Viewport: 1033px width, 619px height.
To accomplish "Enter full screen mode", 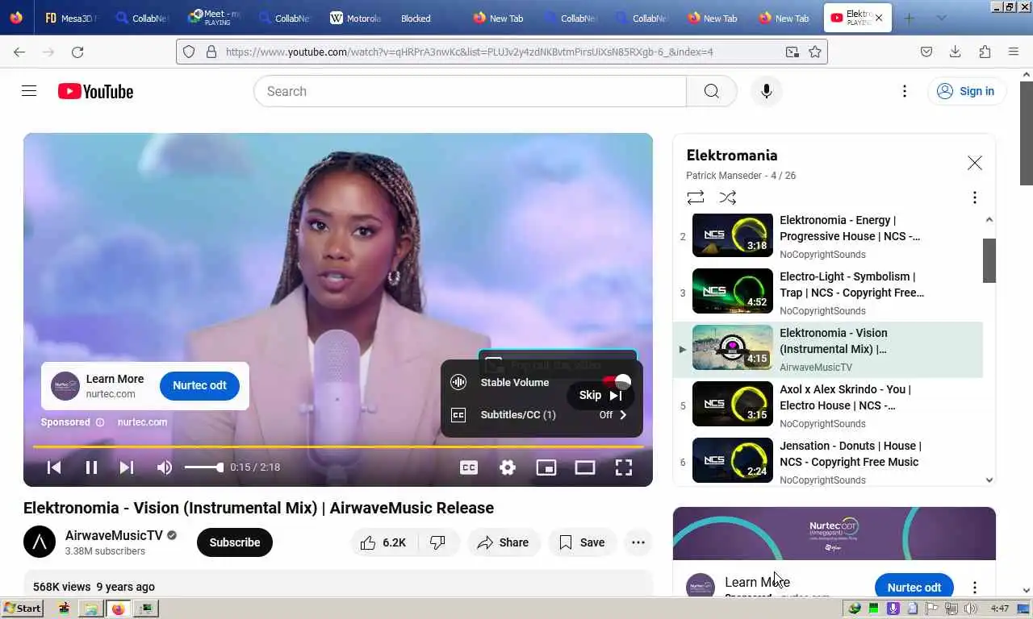I will click(624, 467).
